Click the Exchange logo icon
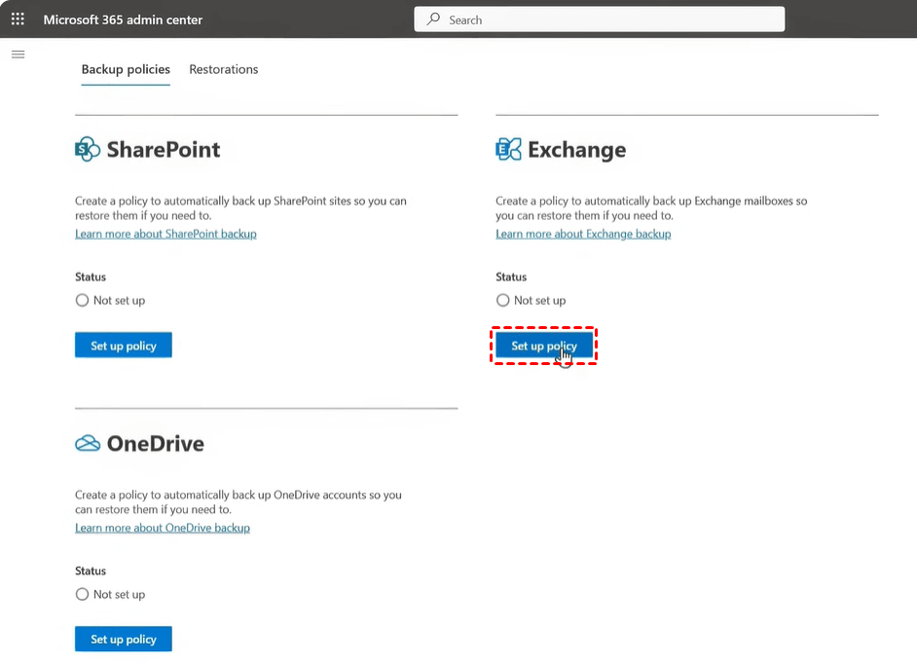Image resolution: width=917 pixels, height=663 pixels. (x=508, y=150)
